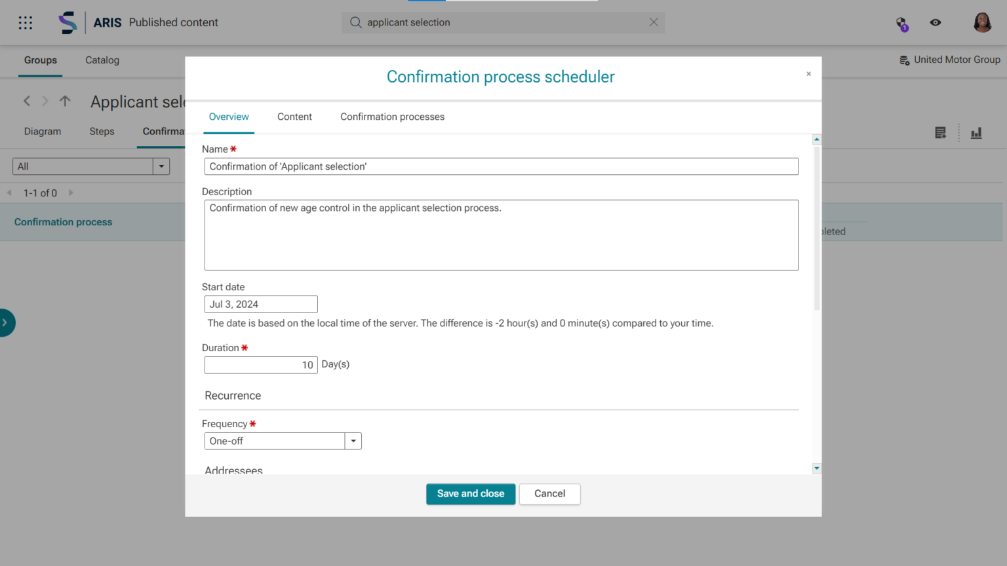Image resolution: width=1007 pixels, height=566 pixels.
Task: Expand the All filter dropdown
Action: tap(161, 166)
